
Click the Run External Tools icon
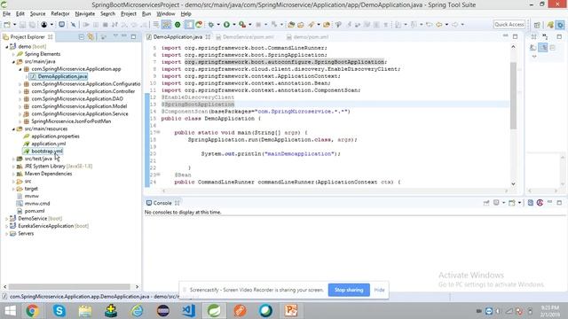[x=242, y=25]
